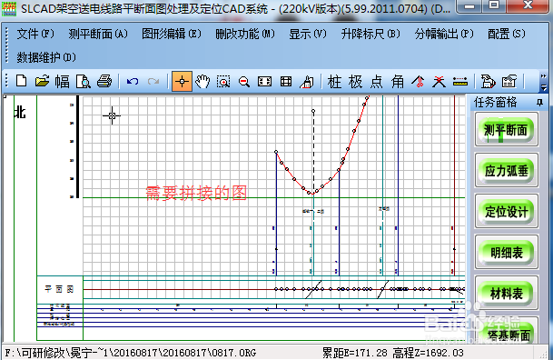Image resolution: width=553 pixels, height=360 pixels.
Task: Open the 显示(V) menu
Action: point(308,34)
